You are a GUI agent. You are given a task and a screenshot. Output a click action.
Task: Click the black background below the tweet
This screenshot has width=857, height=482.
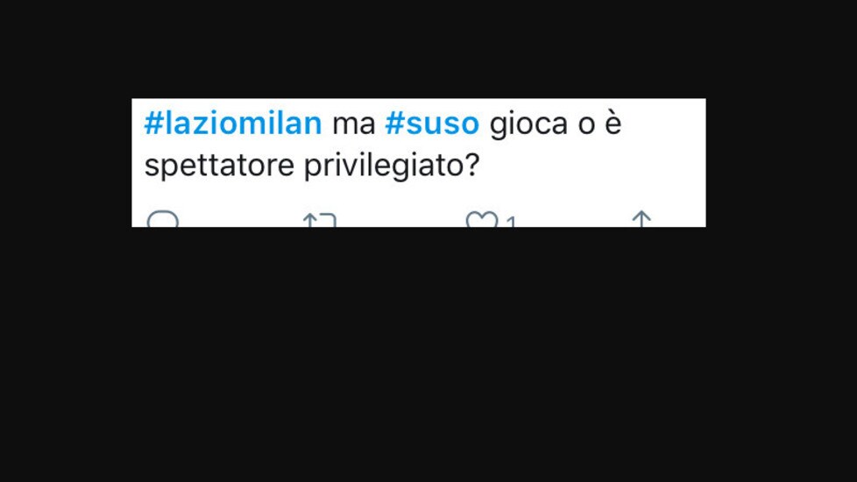pyautogui.click(x=428, y=355)
